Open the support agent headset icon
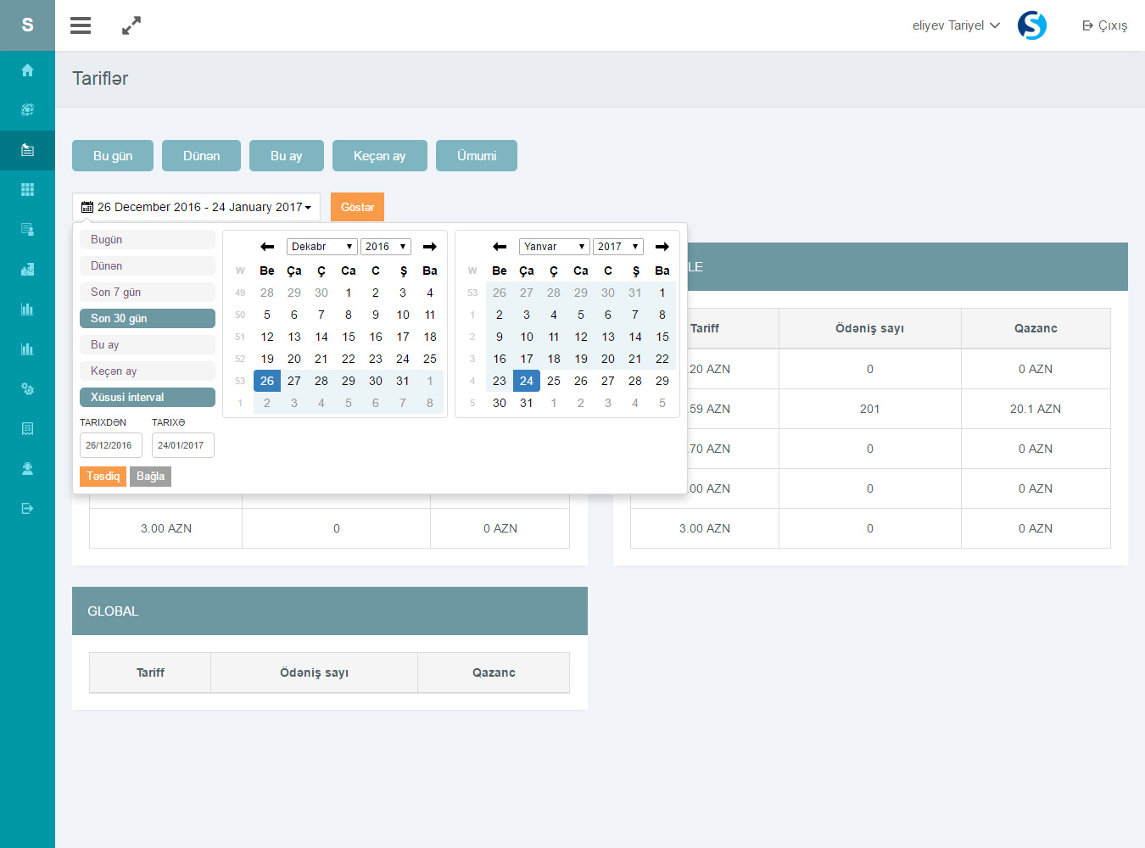 [x=27, y=469]
